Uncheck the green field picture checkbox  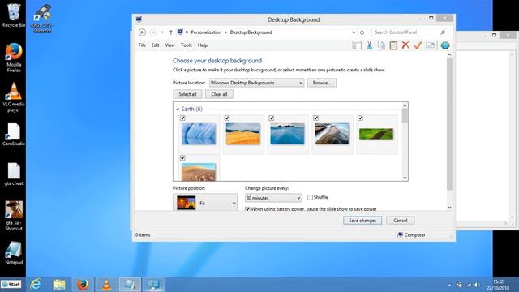[360, 118]
